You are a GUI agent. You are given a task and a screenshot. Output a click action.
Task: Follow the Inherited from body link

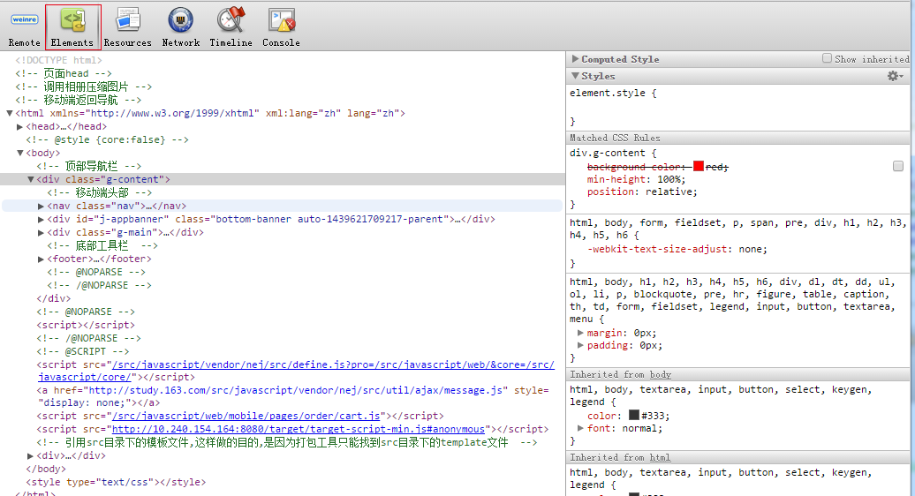[660, 375]
